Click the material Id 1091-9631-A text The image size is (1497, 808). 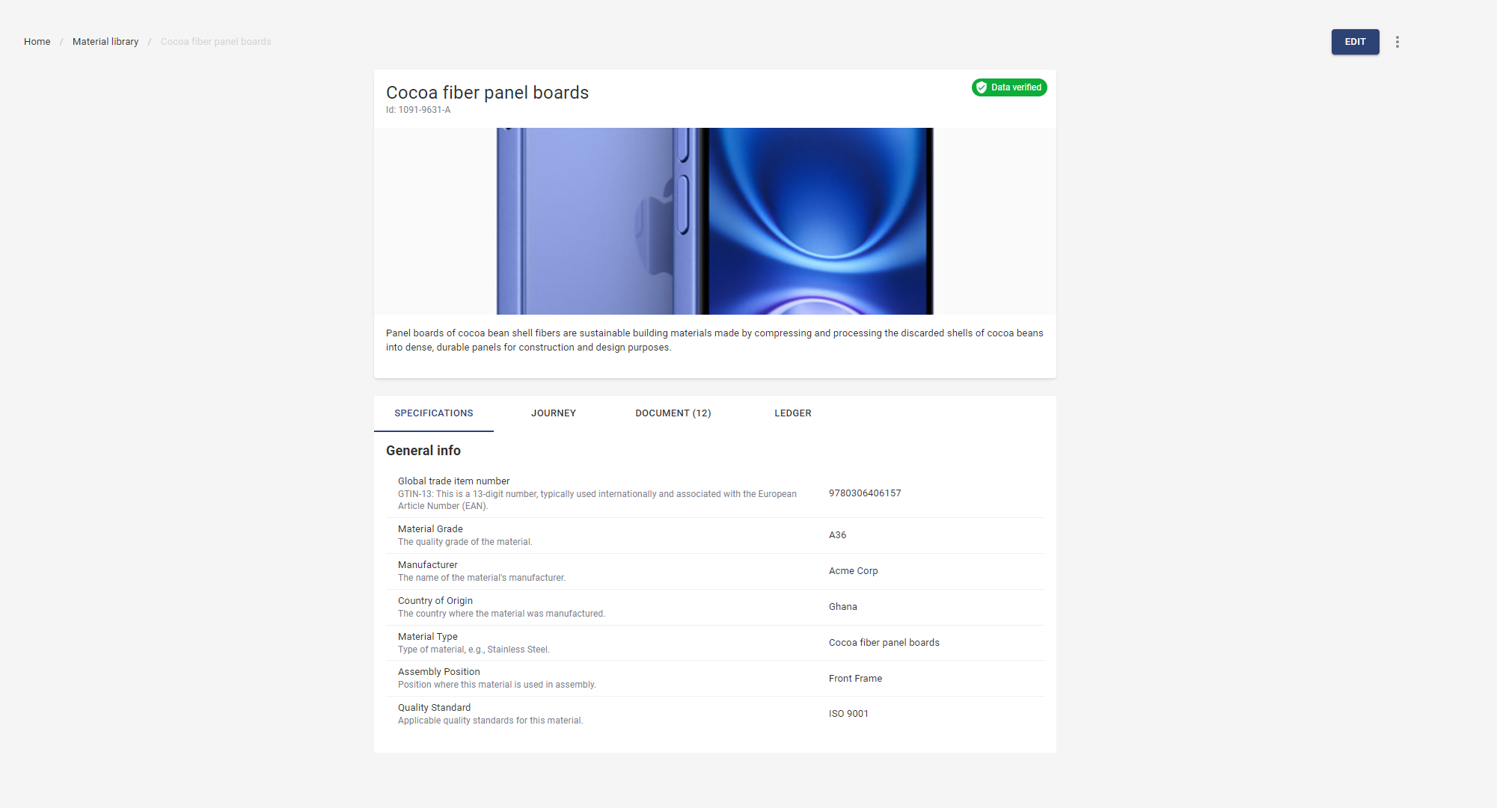click(418, 110)
